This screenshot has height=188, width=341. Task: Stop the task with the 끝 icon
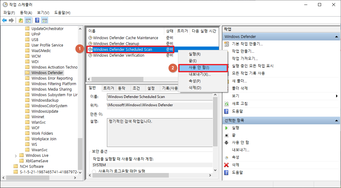point(226,135)
